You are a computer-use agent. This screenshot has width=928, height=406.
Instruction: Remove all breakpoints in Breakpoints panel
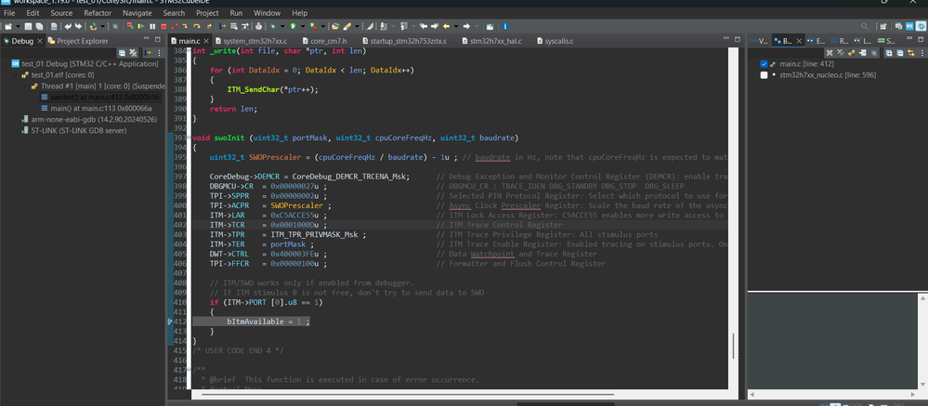click(x=841, y=52)
